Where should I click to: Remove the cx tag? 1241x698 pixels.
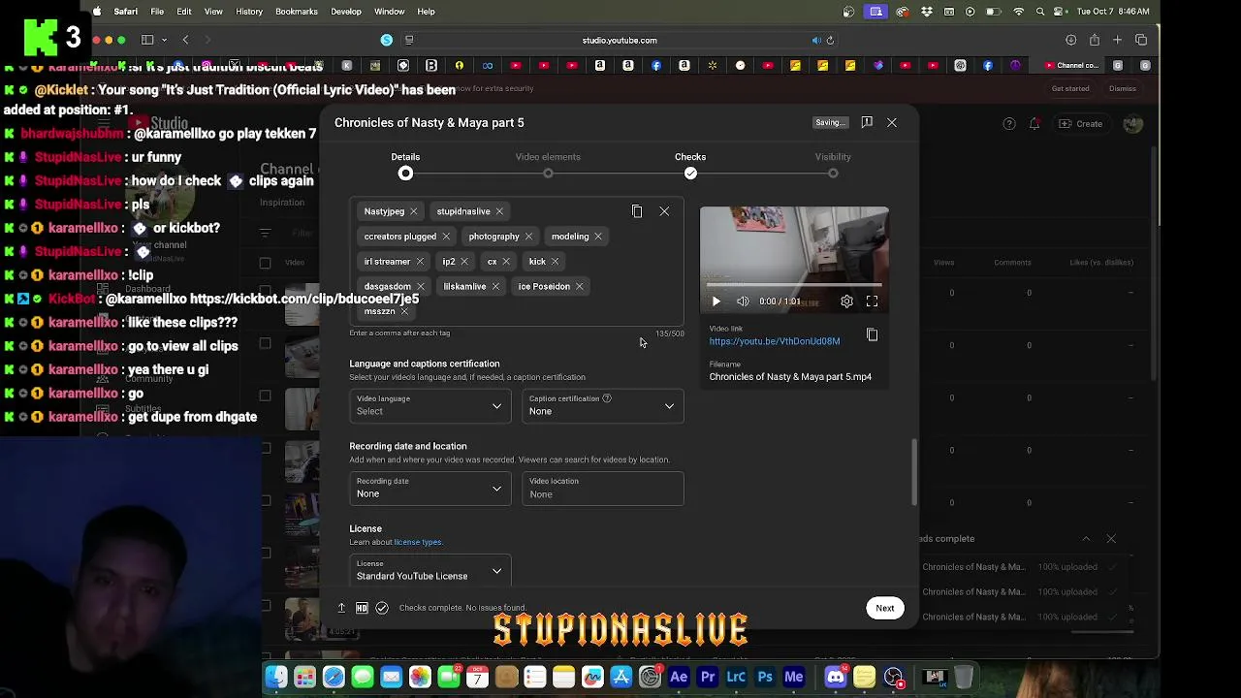[506, 262]
